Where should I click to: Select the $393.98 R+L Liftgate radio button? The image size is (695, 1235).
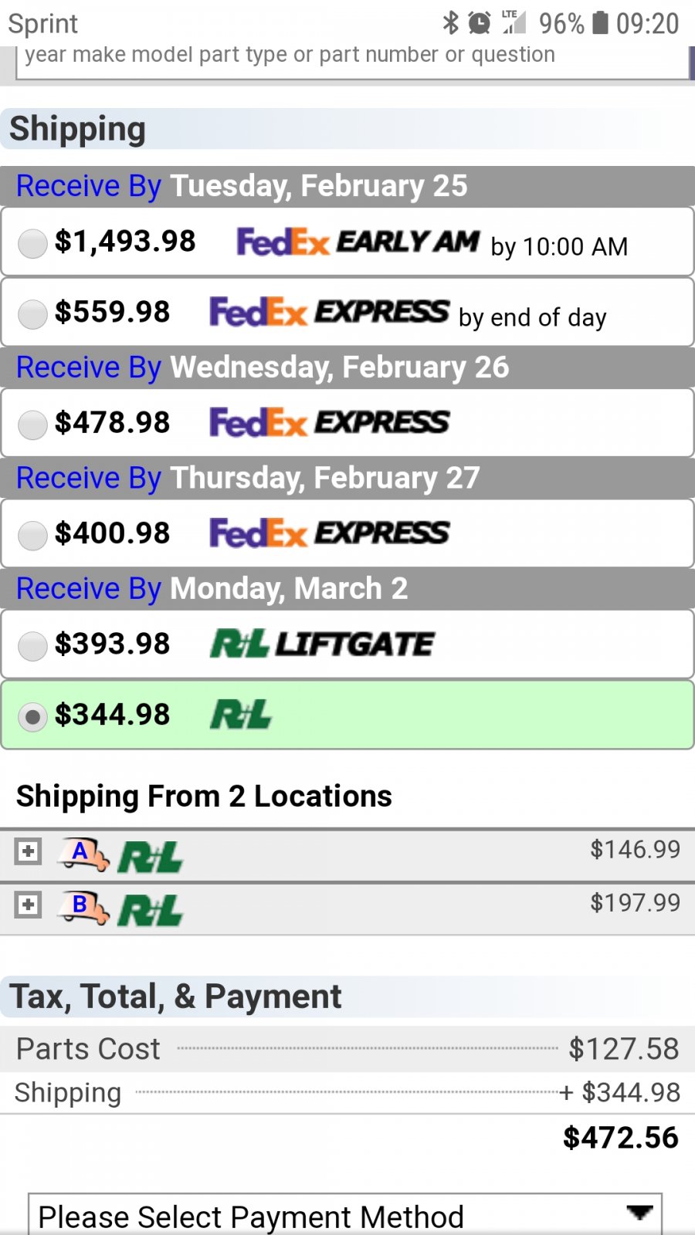pyautogui.click(x=32, y=646)
